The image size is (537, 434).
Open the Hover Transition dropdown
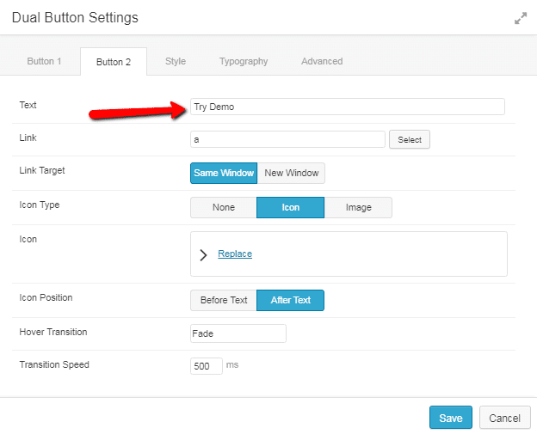pos(238,333)
